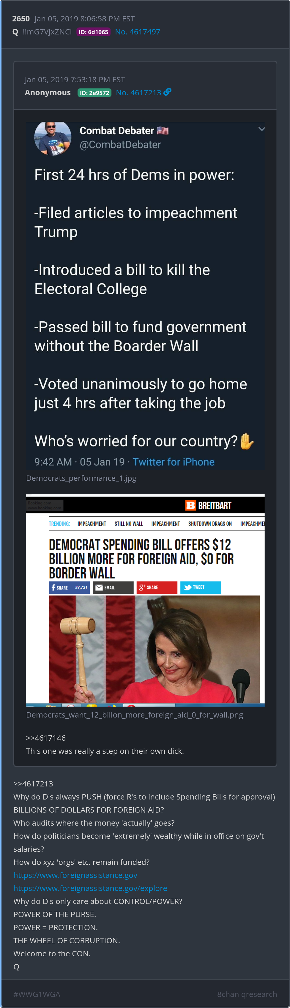Click the Combat Debater profile avatar

click(53, 138)
